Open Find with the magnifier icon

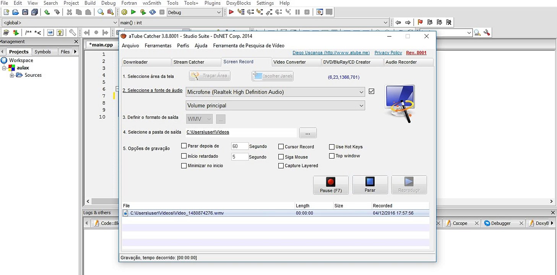[101, 12]
